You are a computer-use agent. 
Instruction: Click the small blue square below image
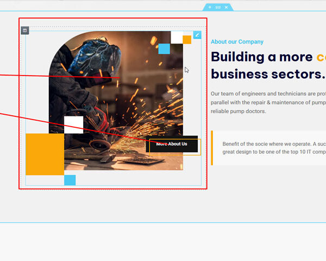click(x=70, y=180)
